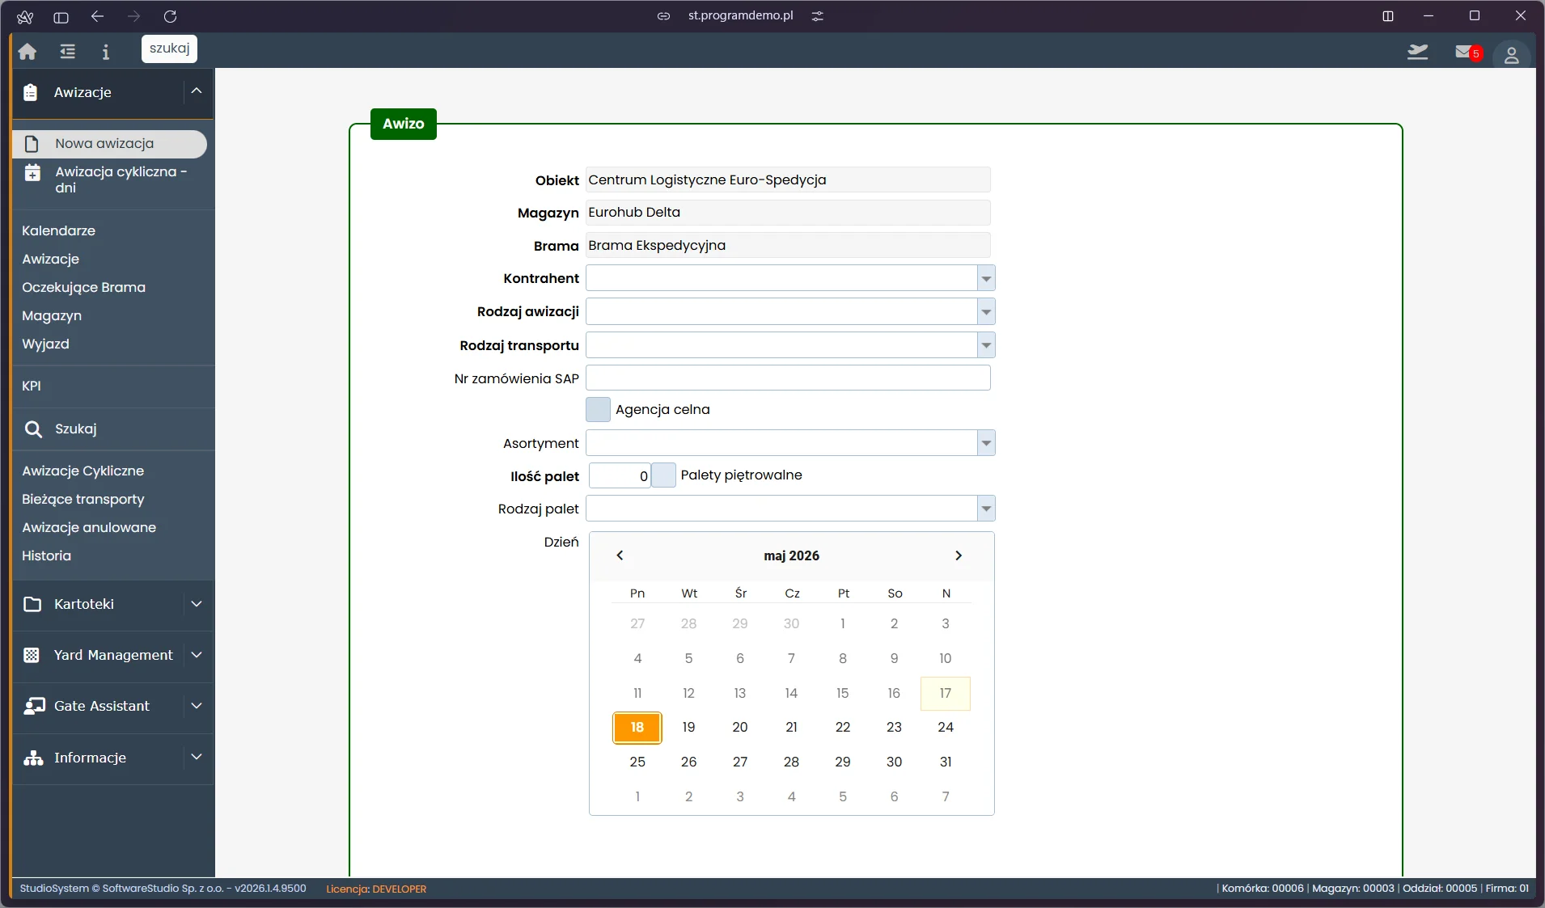Viewport: 1545px width, 908px height.
Task: Open Kalendarze in sidebar
Action: 58,231
